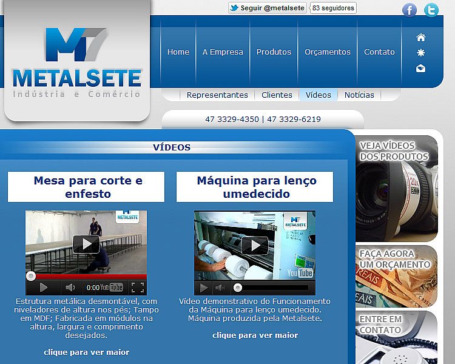This screenshot has height=364, width=455.
Task: Click the Mesa video red progress bar
Action: [86, 277]
